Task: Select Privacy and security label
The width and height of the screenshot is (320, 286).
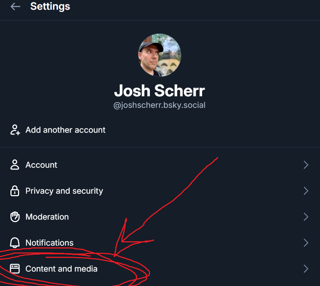Action: click(x=64, y=191)
